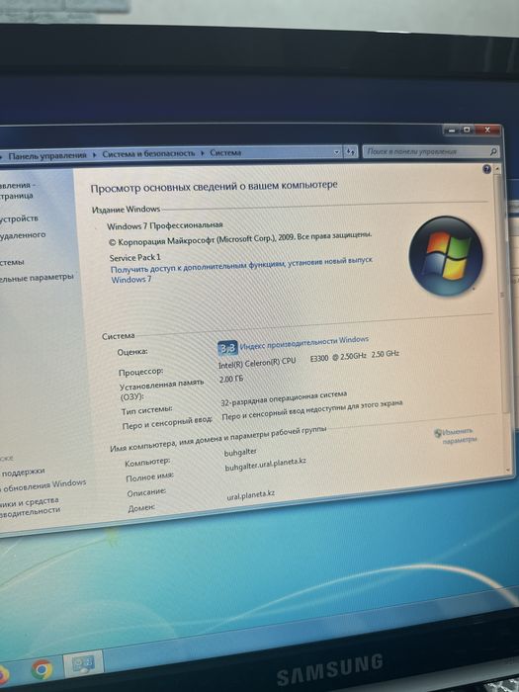
Task: Go to the Панель управления breadcrumb
Action: pos(47,155)
